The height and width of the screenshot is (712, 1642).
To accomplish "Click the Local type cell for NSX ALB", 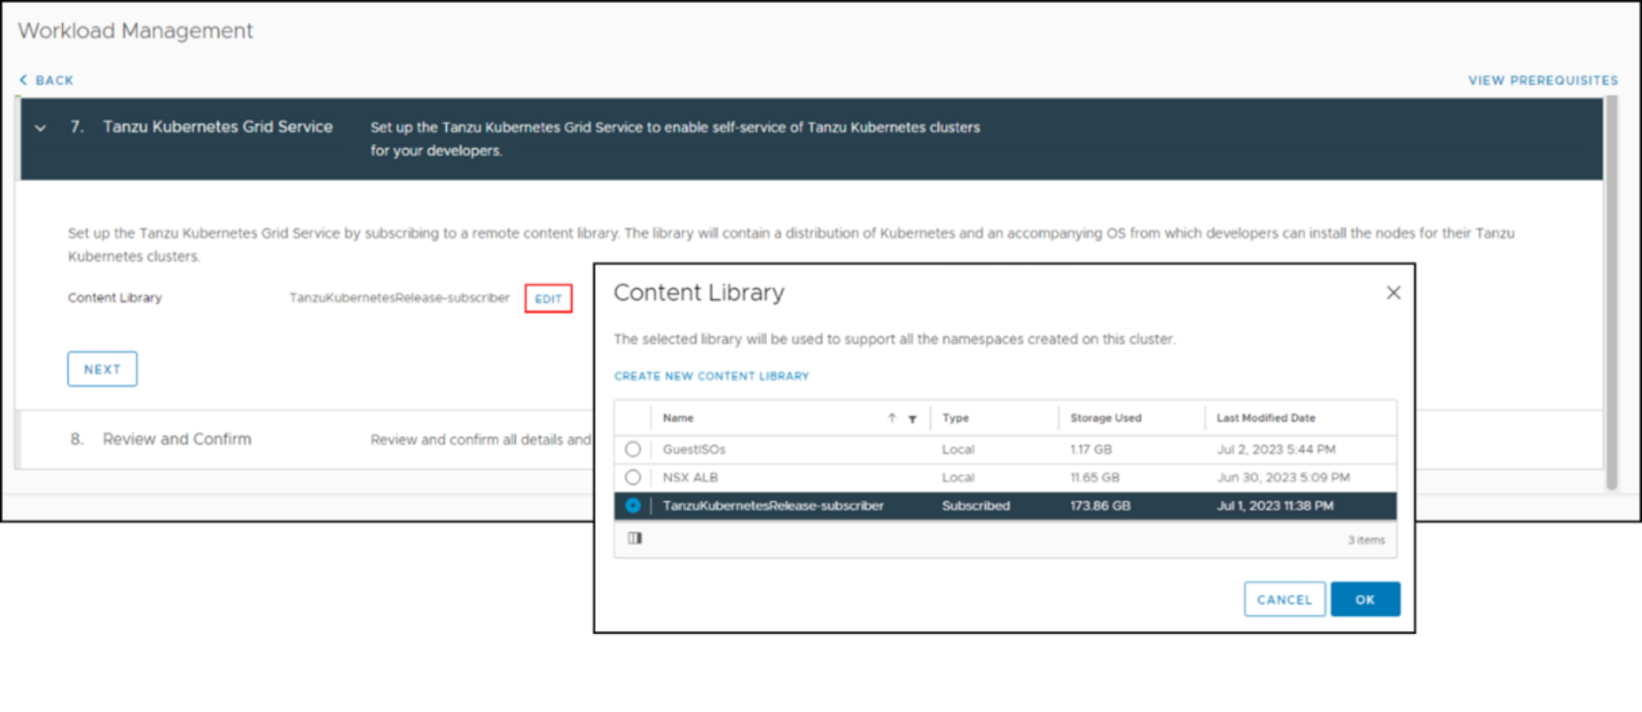I will (958, 477).
